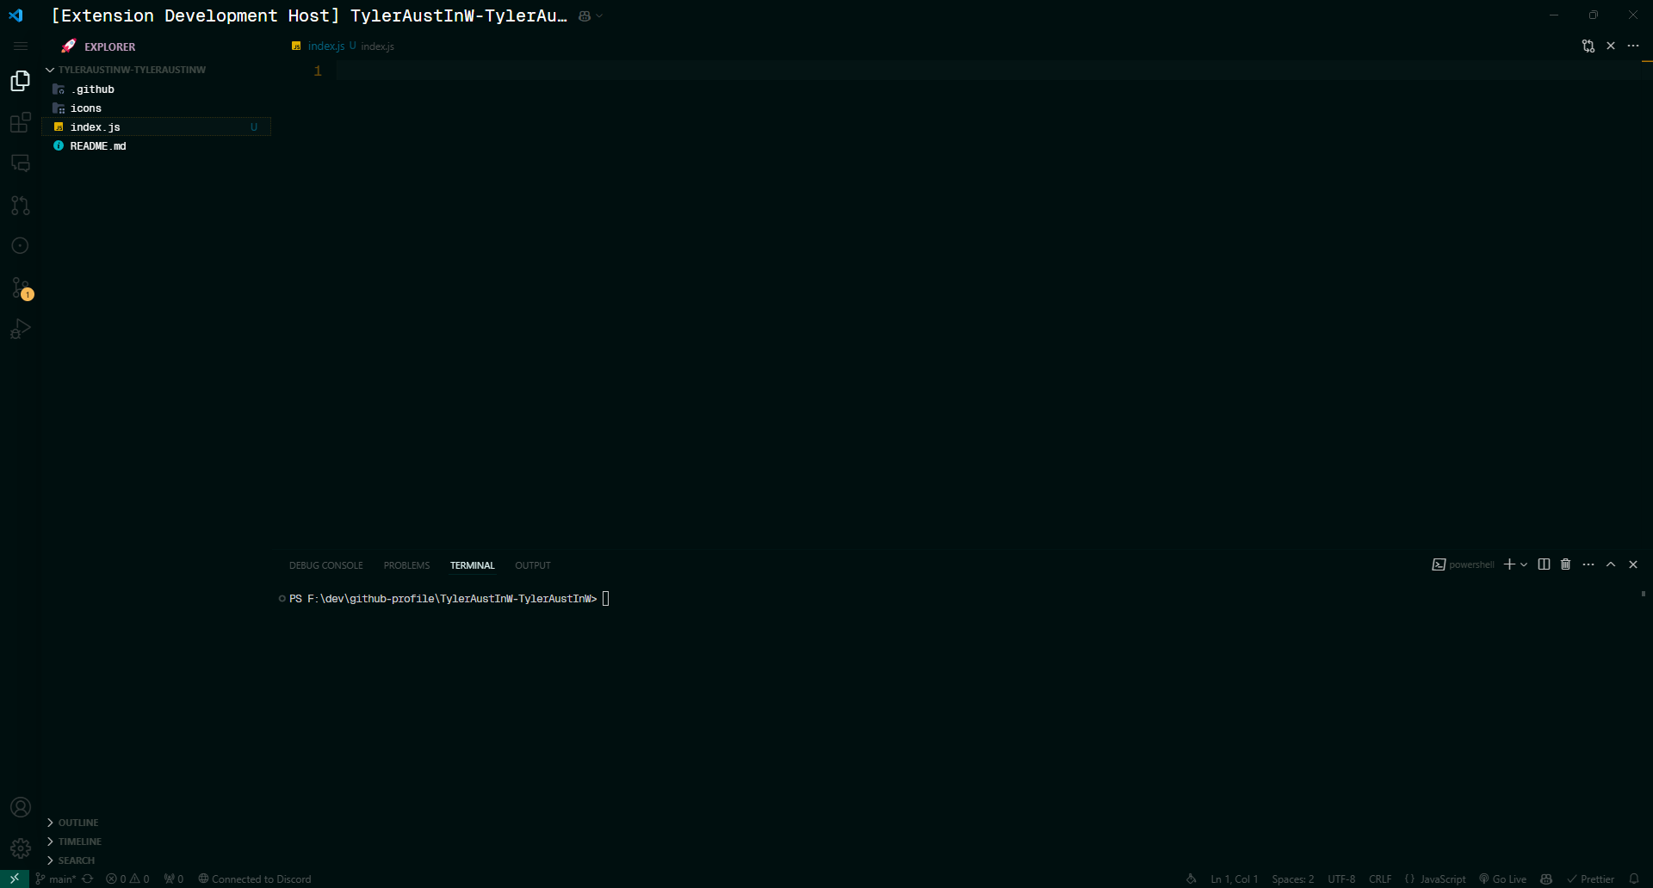
Task: Split the terminal pane
Action: click(1544, 564)
